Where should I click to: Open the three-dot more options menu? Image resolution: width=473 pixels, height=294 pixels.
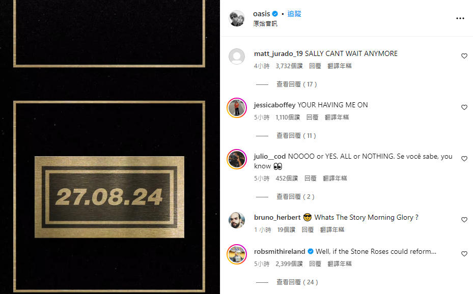(x=460, y=18)
